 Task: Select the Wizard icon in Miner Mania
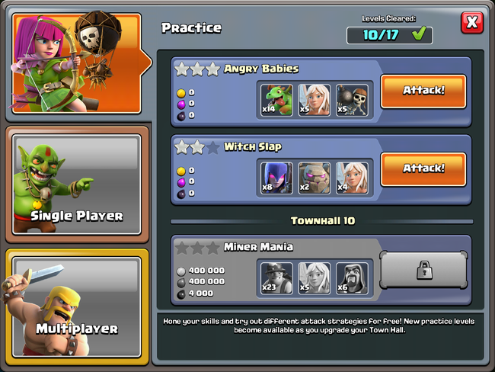[352, 278]
